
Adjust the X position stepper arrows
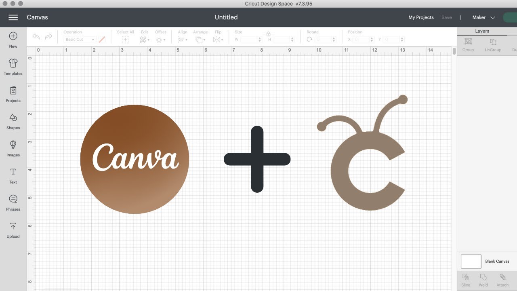click(x=372, y=40)
